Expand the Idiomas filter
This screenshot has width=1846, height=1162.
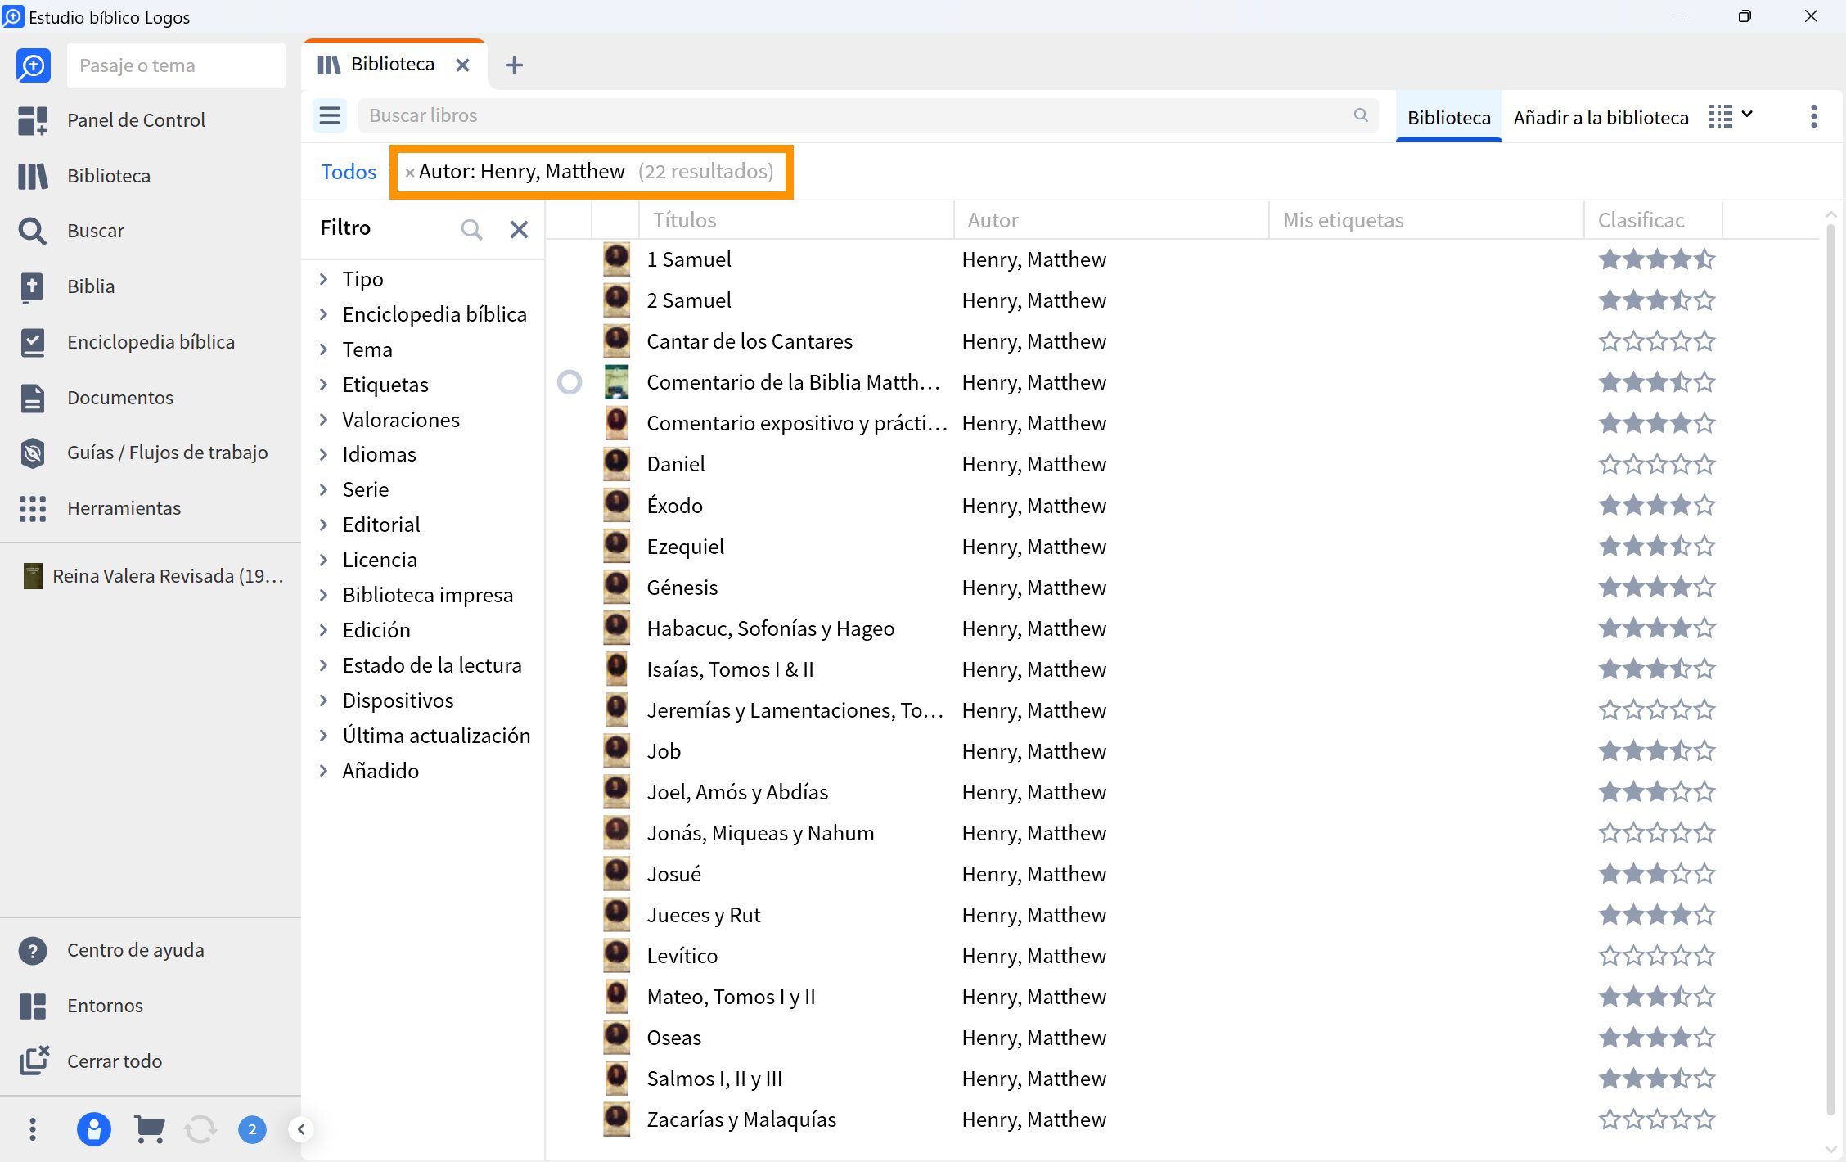click(323, 454)
